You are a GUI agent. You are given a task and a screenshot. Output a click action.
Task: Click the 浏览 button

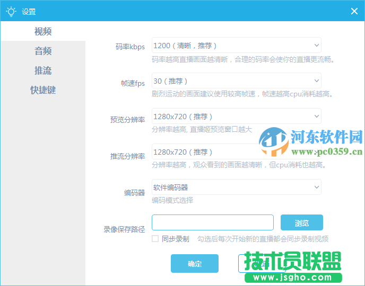[x=302, y=222]
